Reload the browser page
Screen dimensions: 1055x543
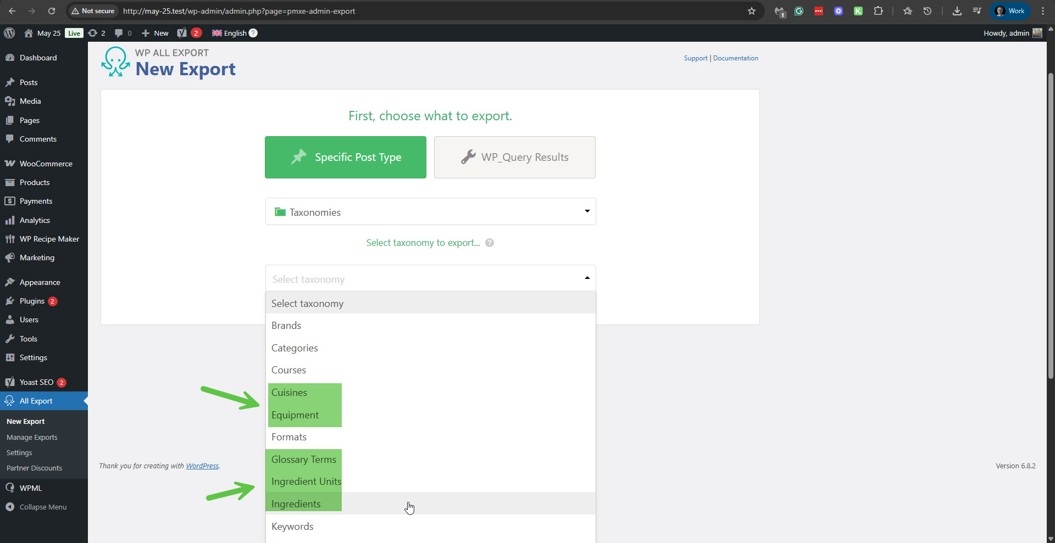[52, 11]
